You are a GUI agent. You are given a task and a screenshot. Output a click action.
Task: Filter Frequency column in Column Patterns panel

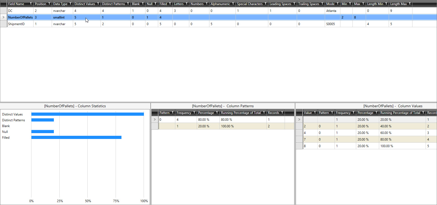click(194, 113)
